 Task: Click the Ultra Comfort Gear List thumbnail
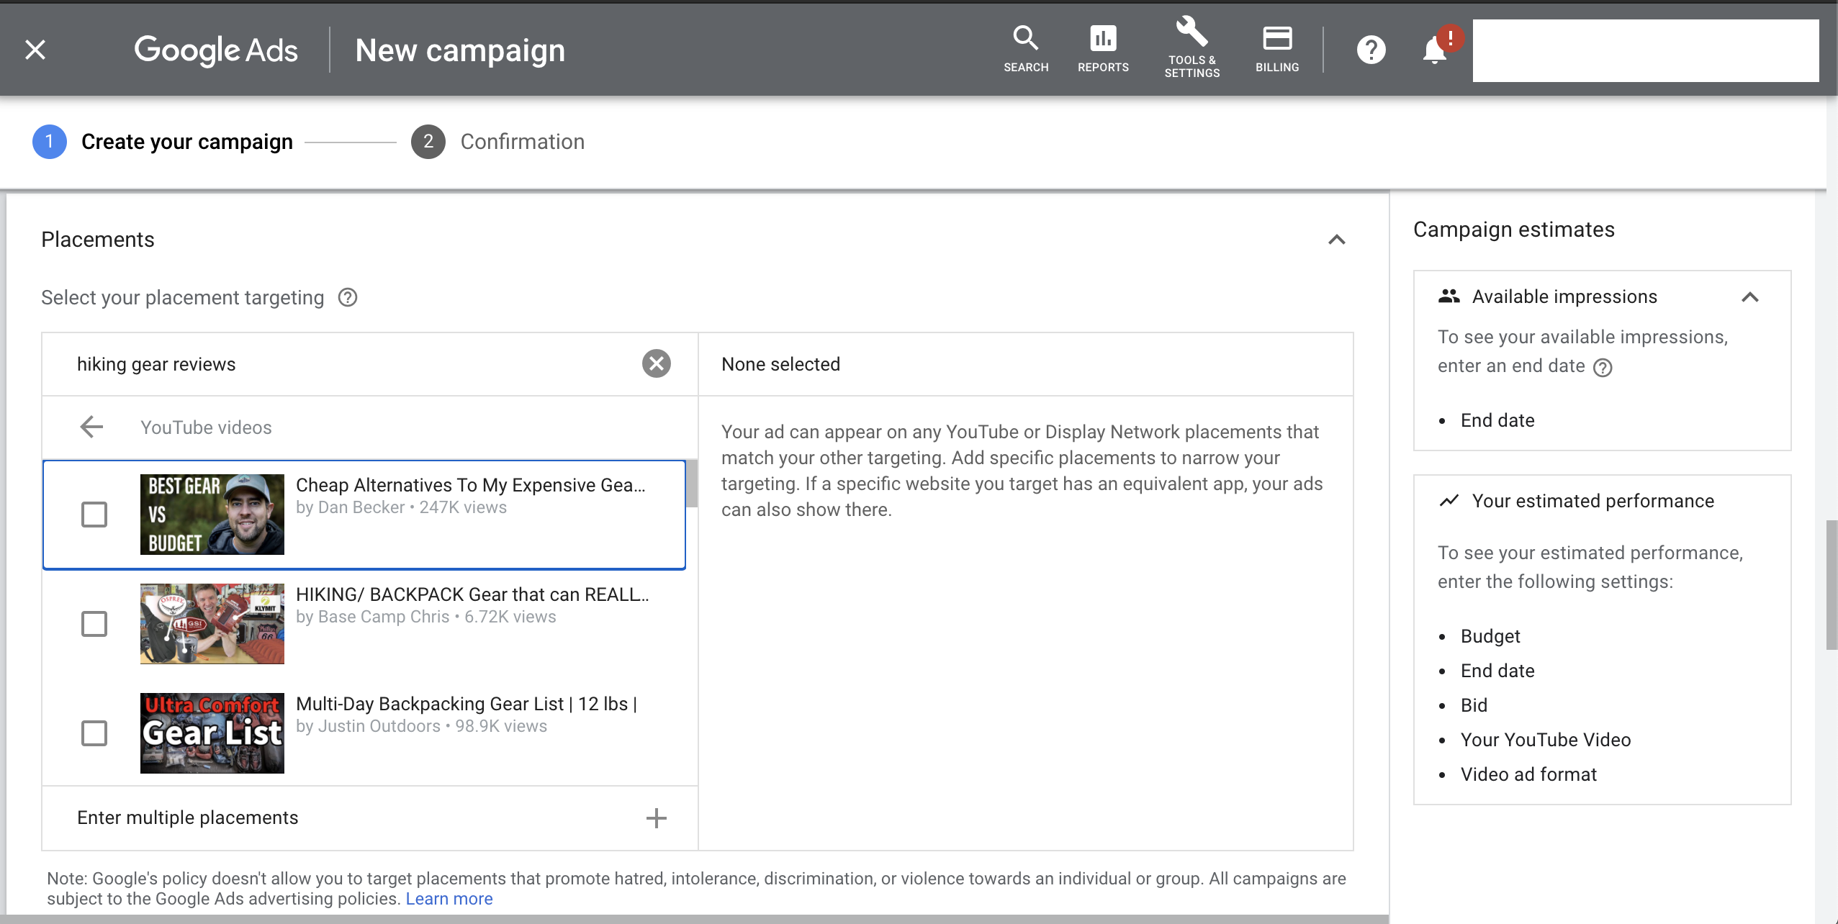(x=212, y=733)
